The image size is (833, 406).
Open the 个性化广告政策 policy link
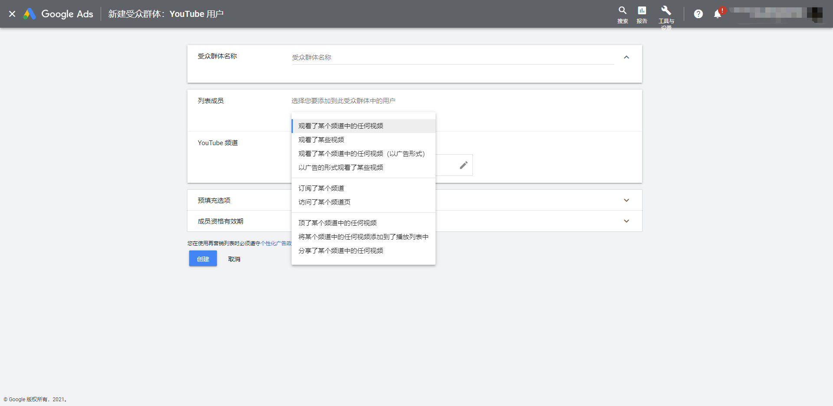[276, 244]
